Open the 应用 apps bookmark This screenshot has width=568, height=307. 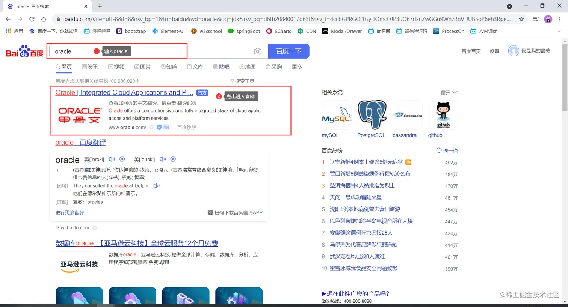click(14, 31)
